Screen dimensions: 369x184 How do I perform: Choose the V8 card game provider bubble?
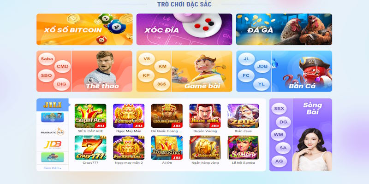click(x=147, y=59)
